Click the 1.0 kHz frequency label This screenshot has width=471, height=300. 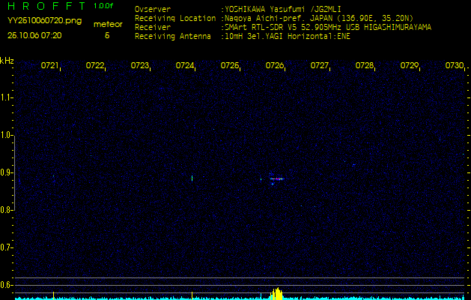(6, 135)
